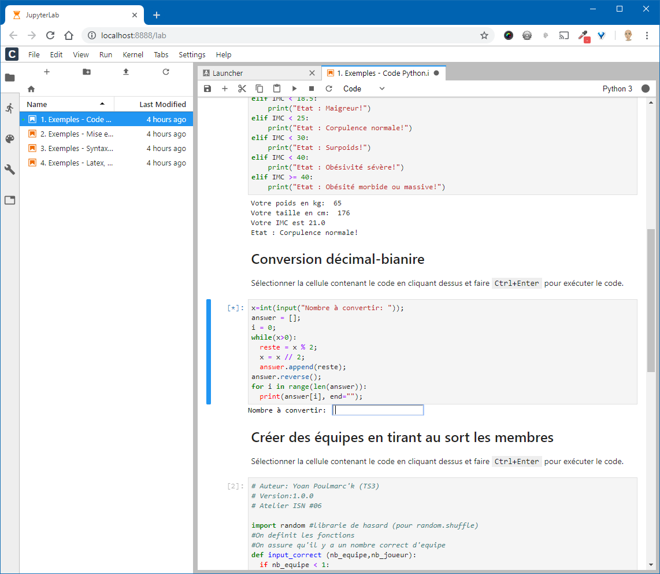The image size is (660, 574).
Task: Click the scrollbar down arrow
Action: 651,565
